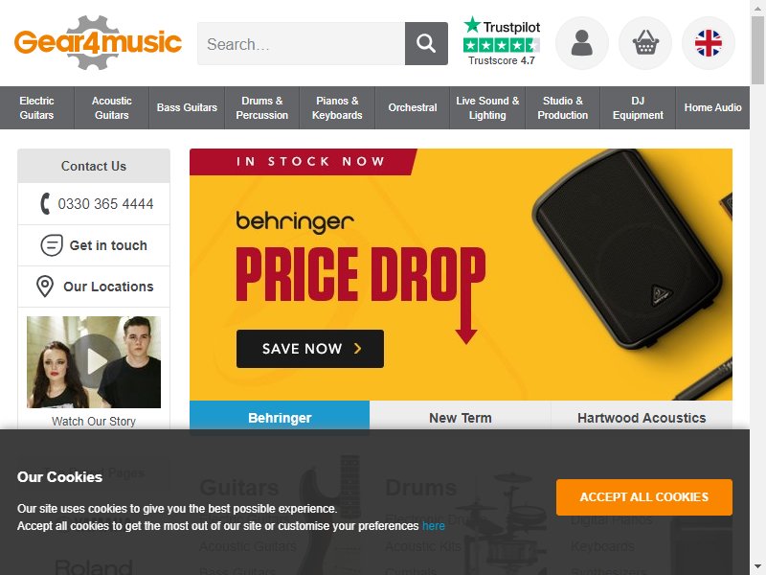766x575 pixels.
Task: Click the SAVE NOW button
Action: pyautogui.click(x=310, y=349)
